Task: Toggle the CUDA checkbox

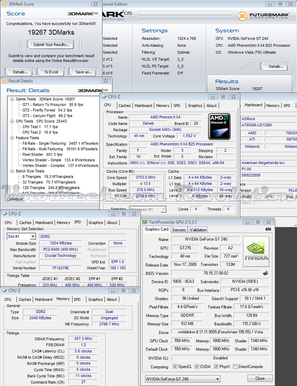Action: click(197, 367)
